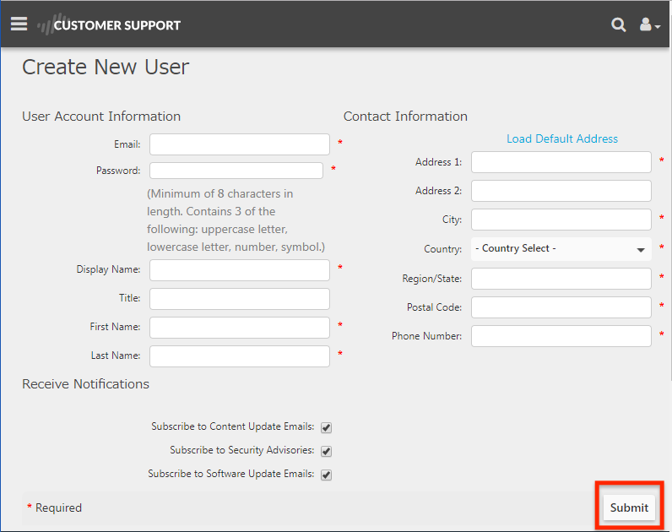672x532 pixels.
Task: Focus the Postal Code field
Action: tap(561, 307)
